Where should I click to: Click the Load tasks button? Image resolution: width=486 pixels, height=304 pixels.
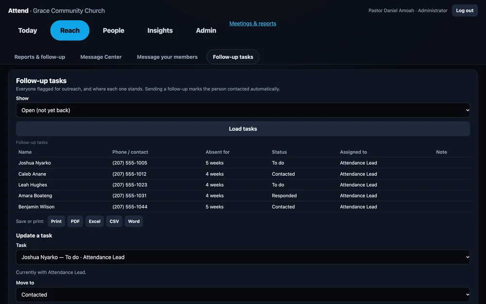(x=243, y=129)
